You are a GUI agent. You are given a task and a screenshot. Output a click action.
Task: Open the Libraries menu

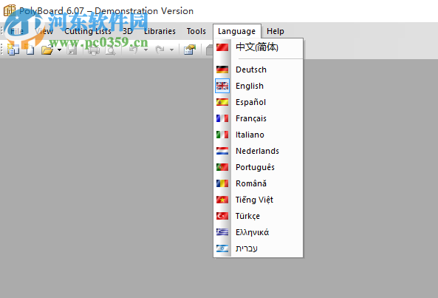point(160,31)
